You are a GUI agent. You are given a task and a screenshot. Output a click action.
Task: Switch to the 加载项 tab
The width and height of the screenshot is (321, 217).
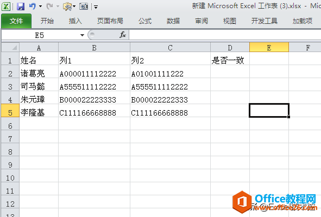pyautogui.click(x=303, y=21)
